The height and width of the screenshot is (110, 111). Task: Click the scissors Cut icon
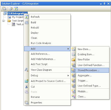(27, 87)
